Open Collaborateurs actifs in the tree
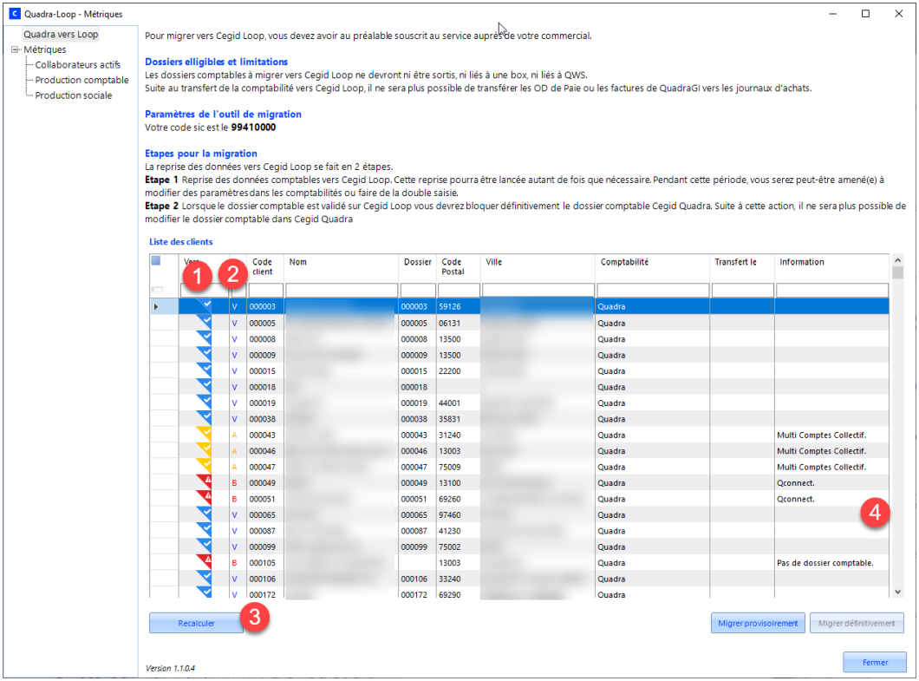Screen dimensions: 919x681 [x=77, y=65]
